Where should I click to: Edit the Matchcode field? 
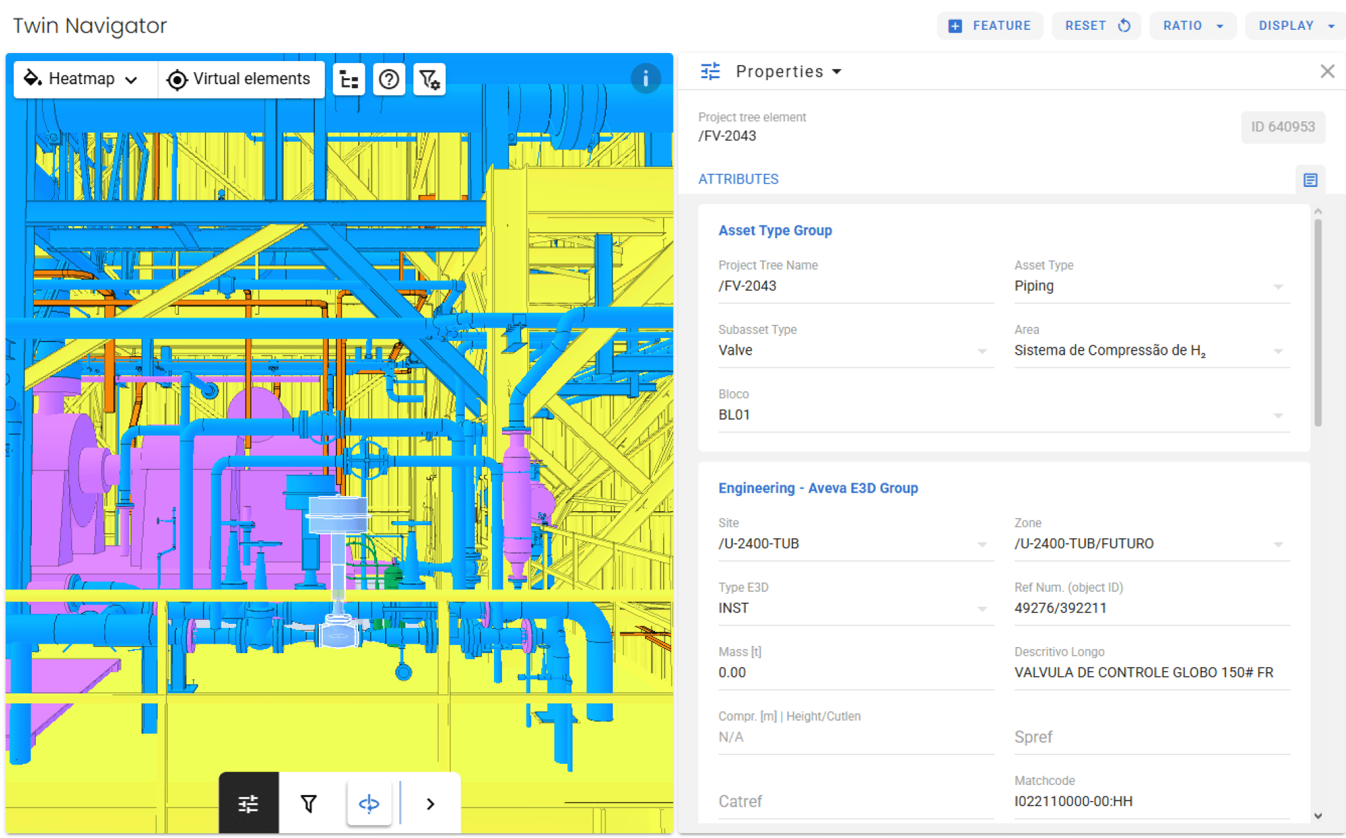[1152, 801]
